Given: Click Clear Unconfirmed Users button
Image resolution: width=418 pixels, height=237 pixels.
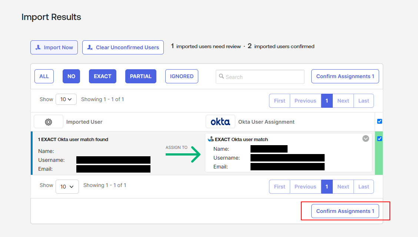Looking at the screenshot, I should 123,47.
